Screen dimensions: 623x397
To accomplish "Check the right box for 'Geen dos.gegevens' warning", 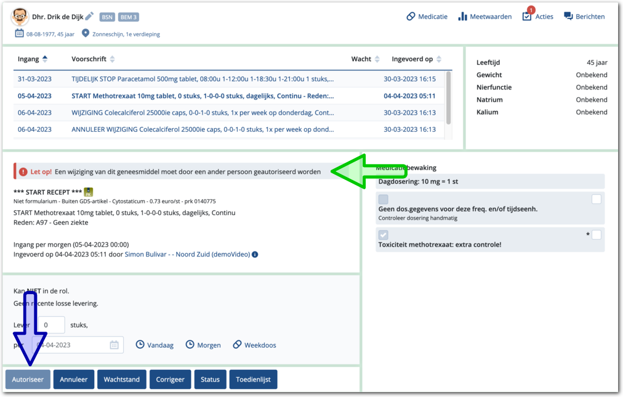I will click(596, 199).
